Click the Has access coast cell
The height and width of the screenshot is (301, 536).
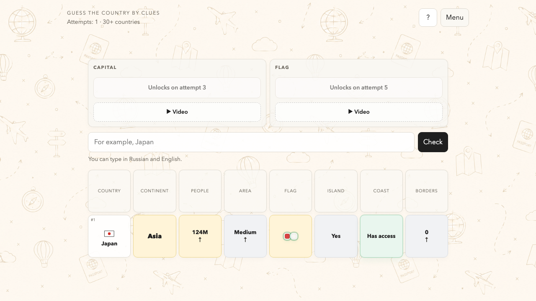coord(381,236)
